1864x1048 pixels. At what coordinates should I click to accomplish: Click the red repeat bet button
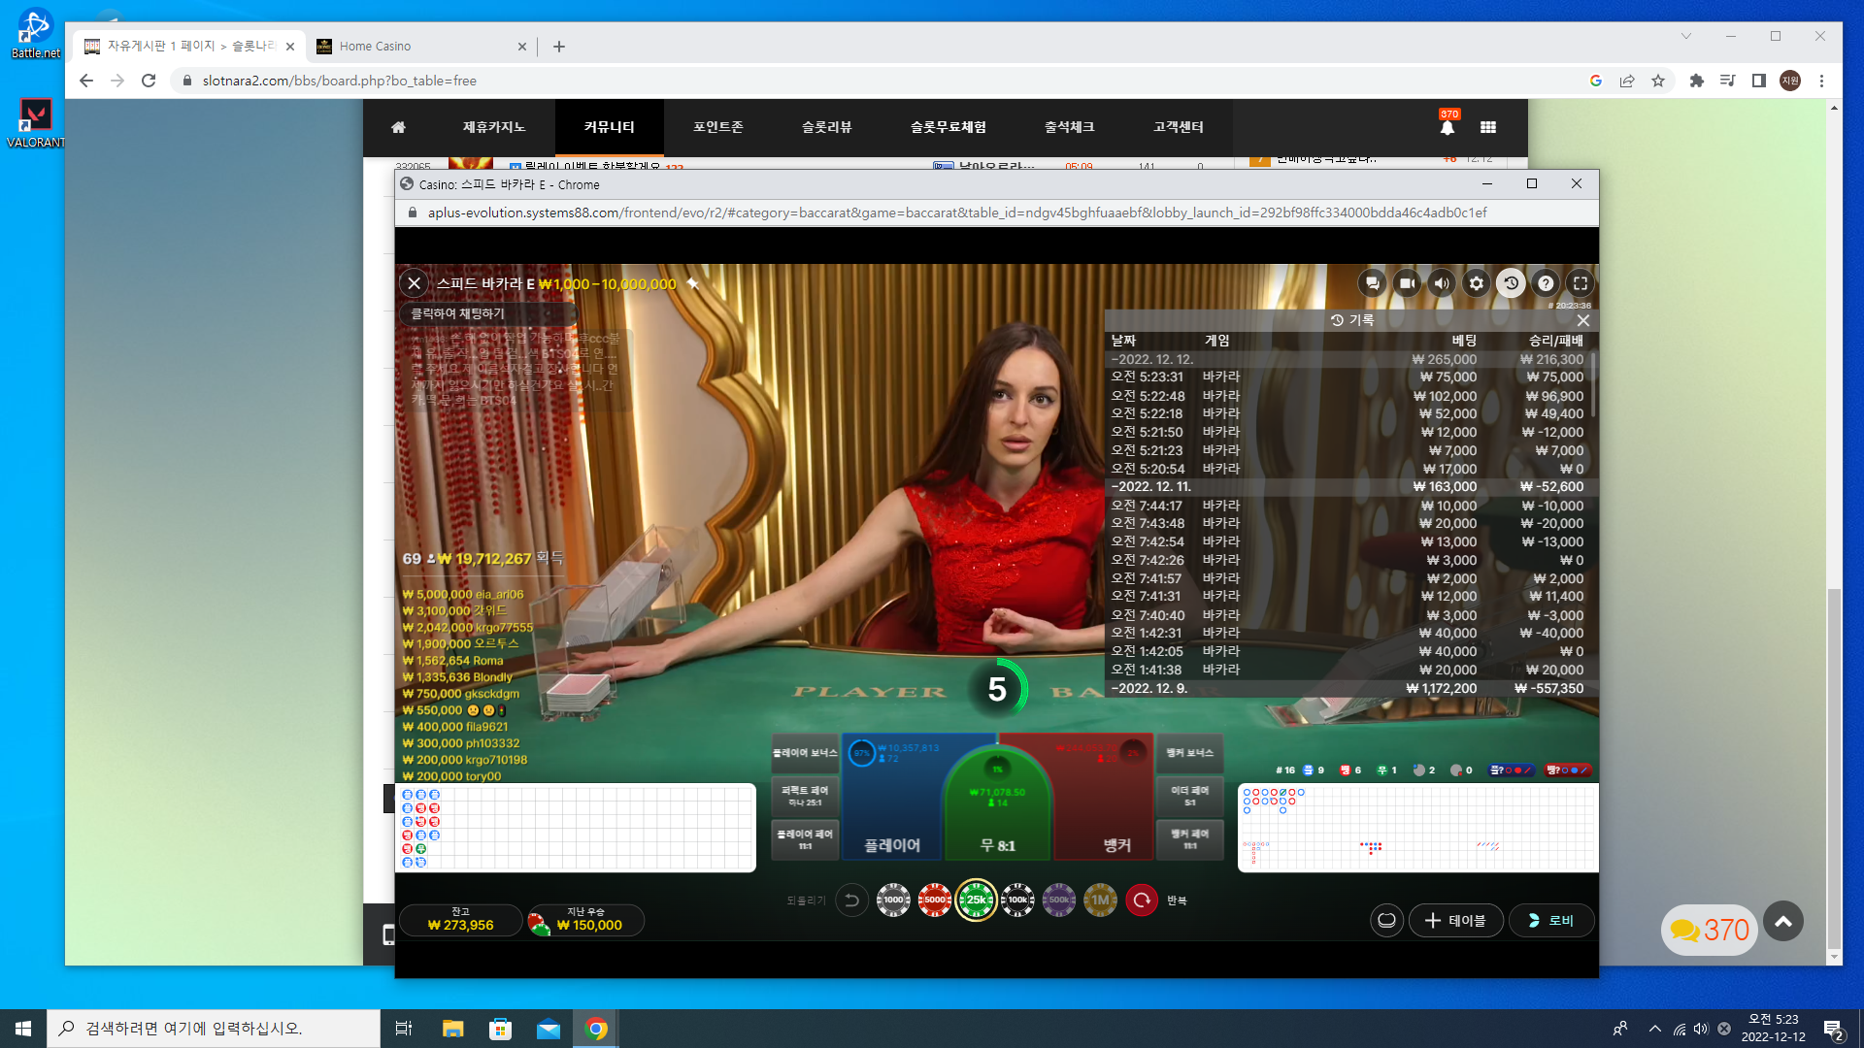(x=1142, y=901)
